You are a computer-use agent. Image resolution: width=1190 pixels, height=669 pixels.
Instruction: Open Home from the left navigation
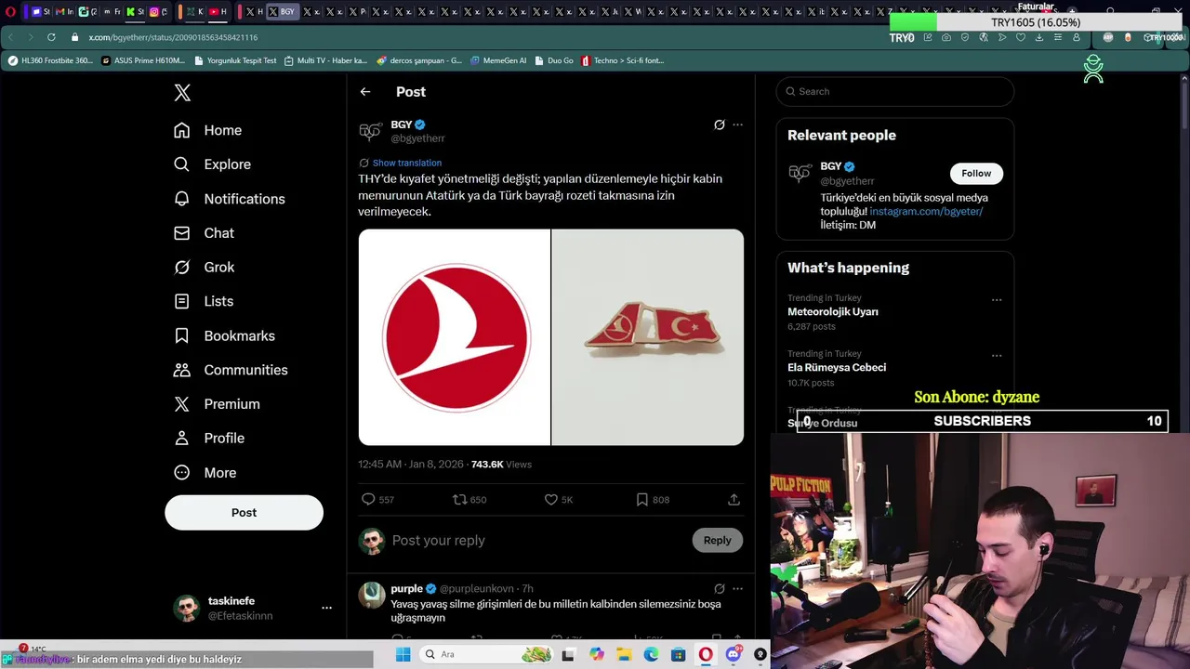tap(207, 130)
